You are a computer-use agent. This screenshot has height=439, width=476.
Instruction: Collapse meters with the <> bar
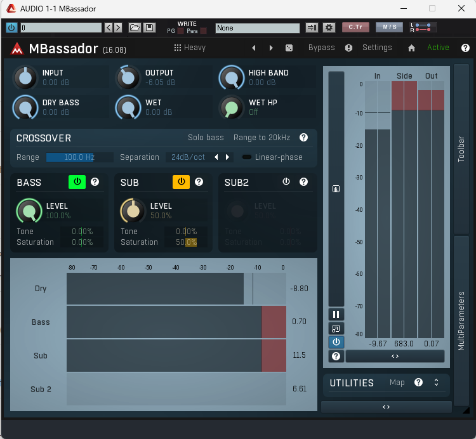coord(395,356)
